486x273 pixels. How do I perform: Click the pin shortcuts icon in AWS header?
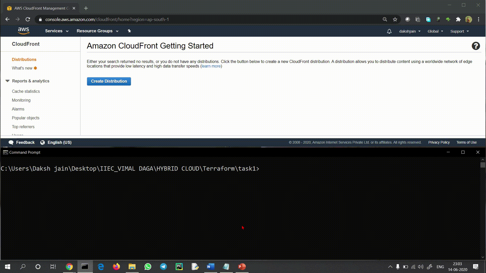pos(129,31)
